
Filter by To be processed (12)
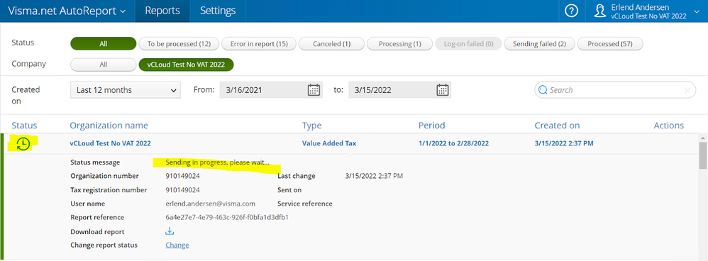tap(179, 44)
